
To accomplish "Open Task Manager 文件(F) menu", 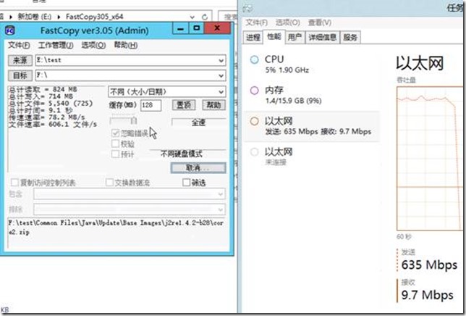I will (x=256, y=22).
